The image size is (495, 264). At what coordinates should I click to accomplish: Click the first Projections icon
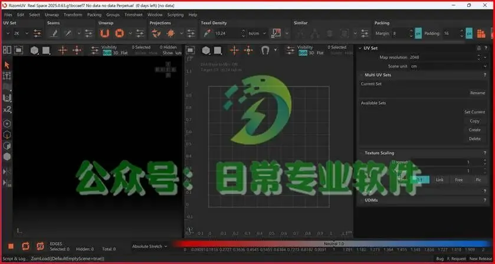(x=156, y=33)
